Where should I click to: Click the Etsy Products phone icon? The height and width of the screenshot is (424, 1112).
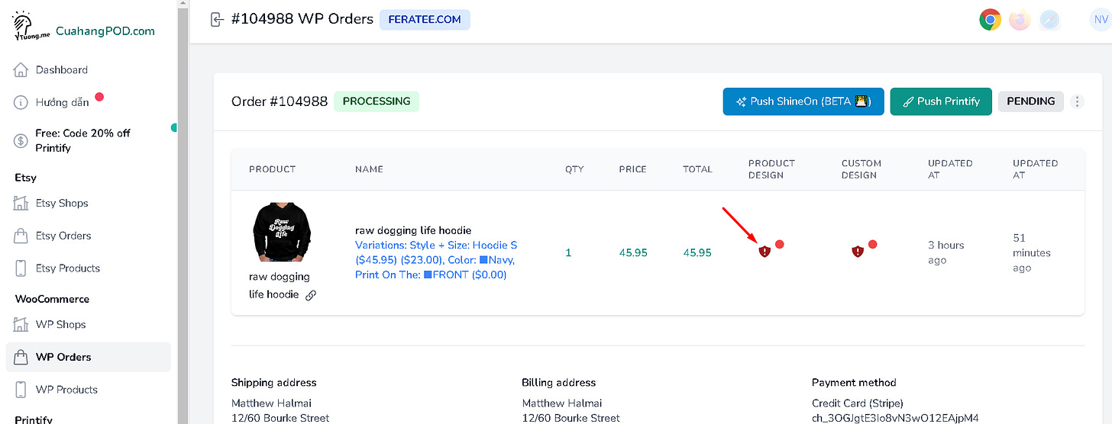(x=21, y=268)
